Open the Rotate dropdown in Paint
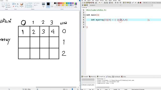161x90 pixels. click(8, 7)
